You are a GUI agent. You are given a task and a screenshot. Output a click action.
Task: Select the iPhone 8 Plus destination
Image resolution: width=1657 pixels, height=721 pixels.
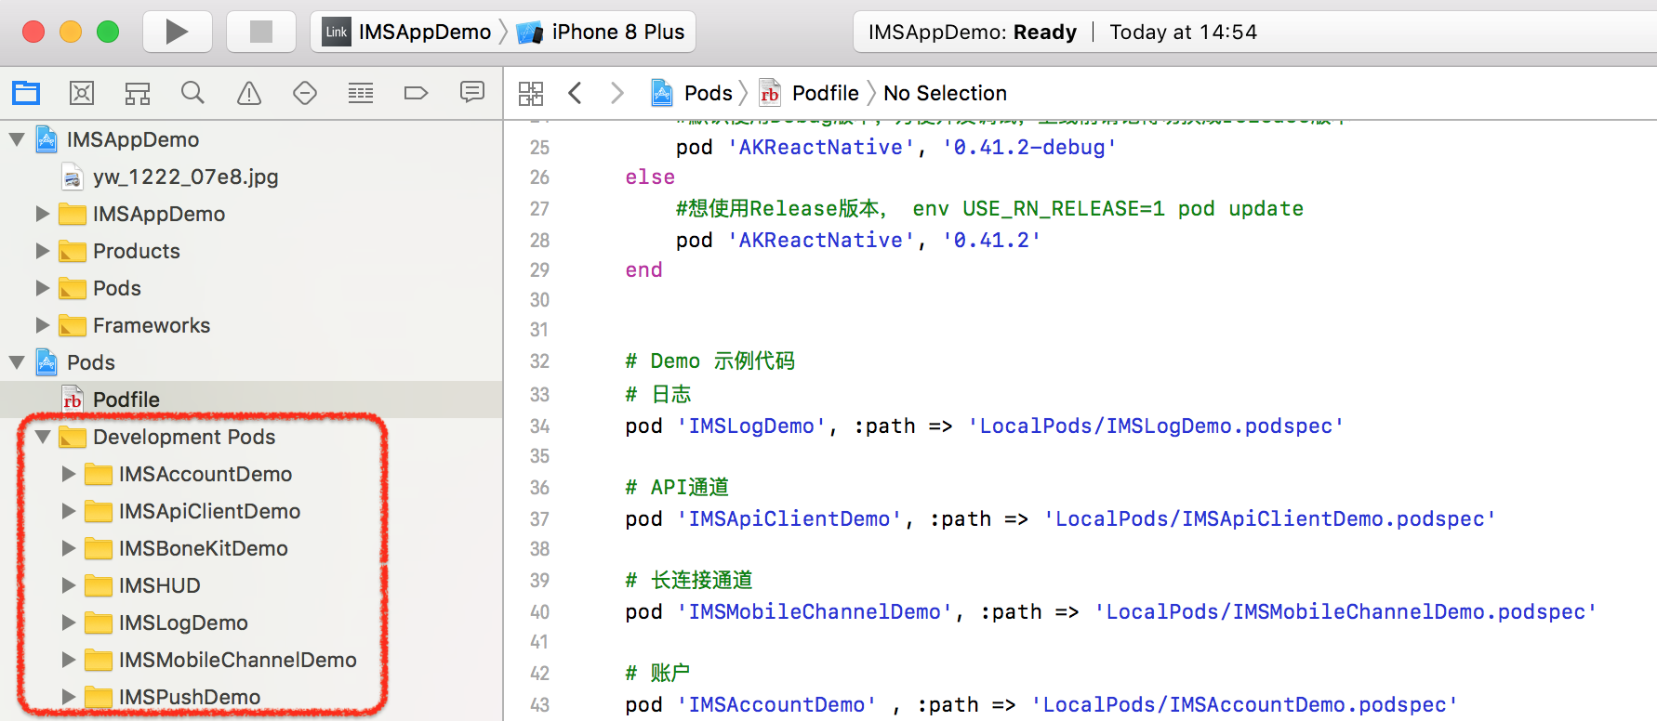616,32
